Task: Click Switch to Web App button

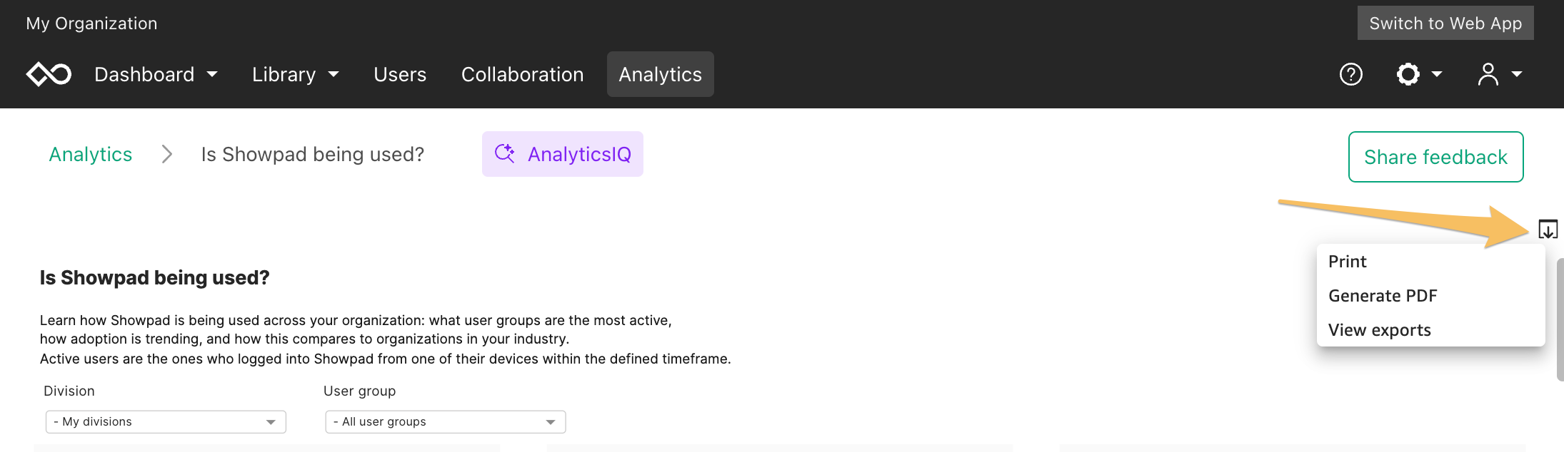Action: (x=1445, y=23)
